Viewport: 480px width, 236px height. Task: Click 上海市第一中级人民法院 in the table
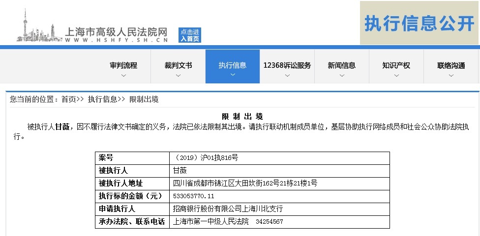pyautogui.click(x=211, y=222)
